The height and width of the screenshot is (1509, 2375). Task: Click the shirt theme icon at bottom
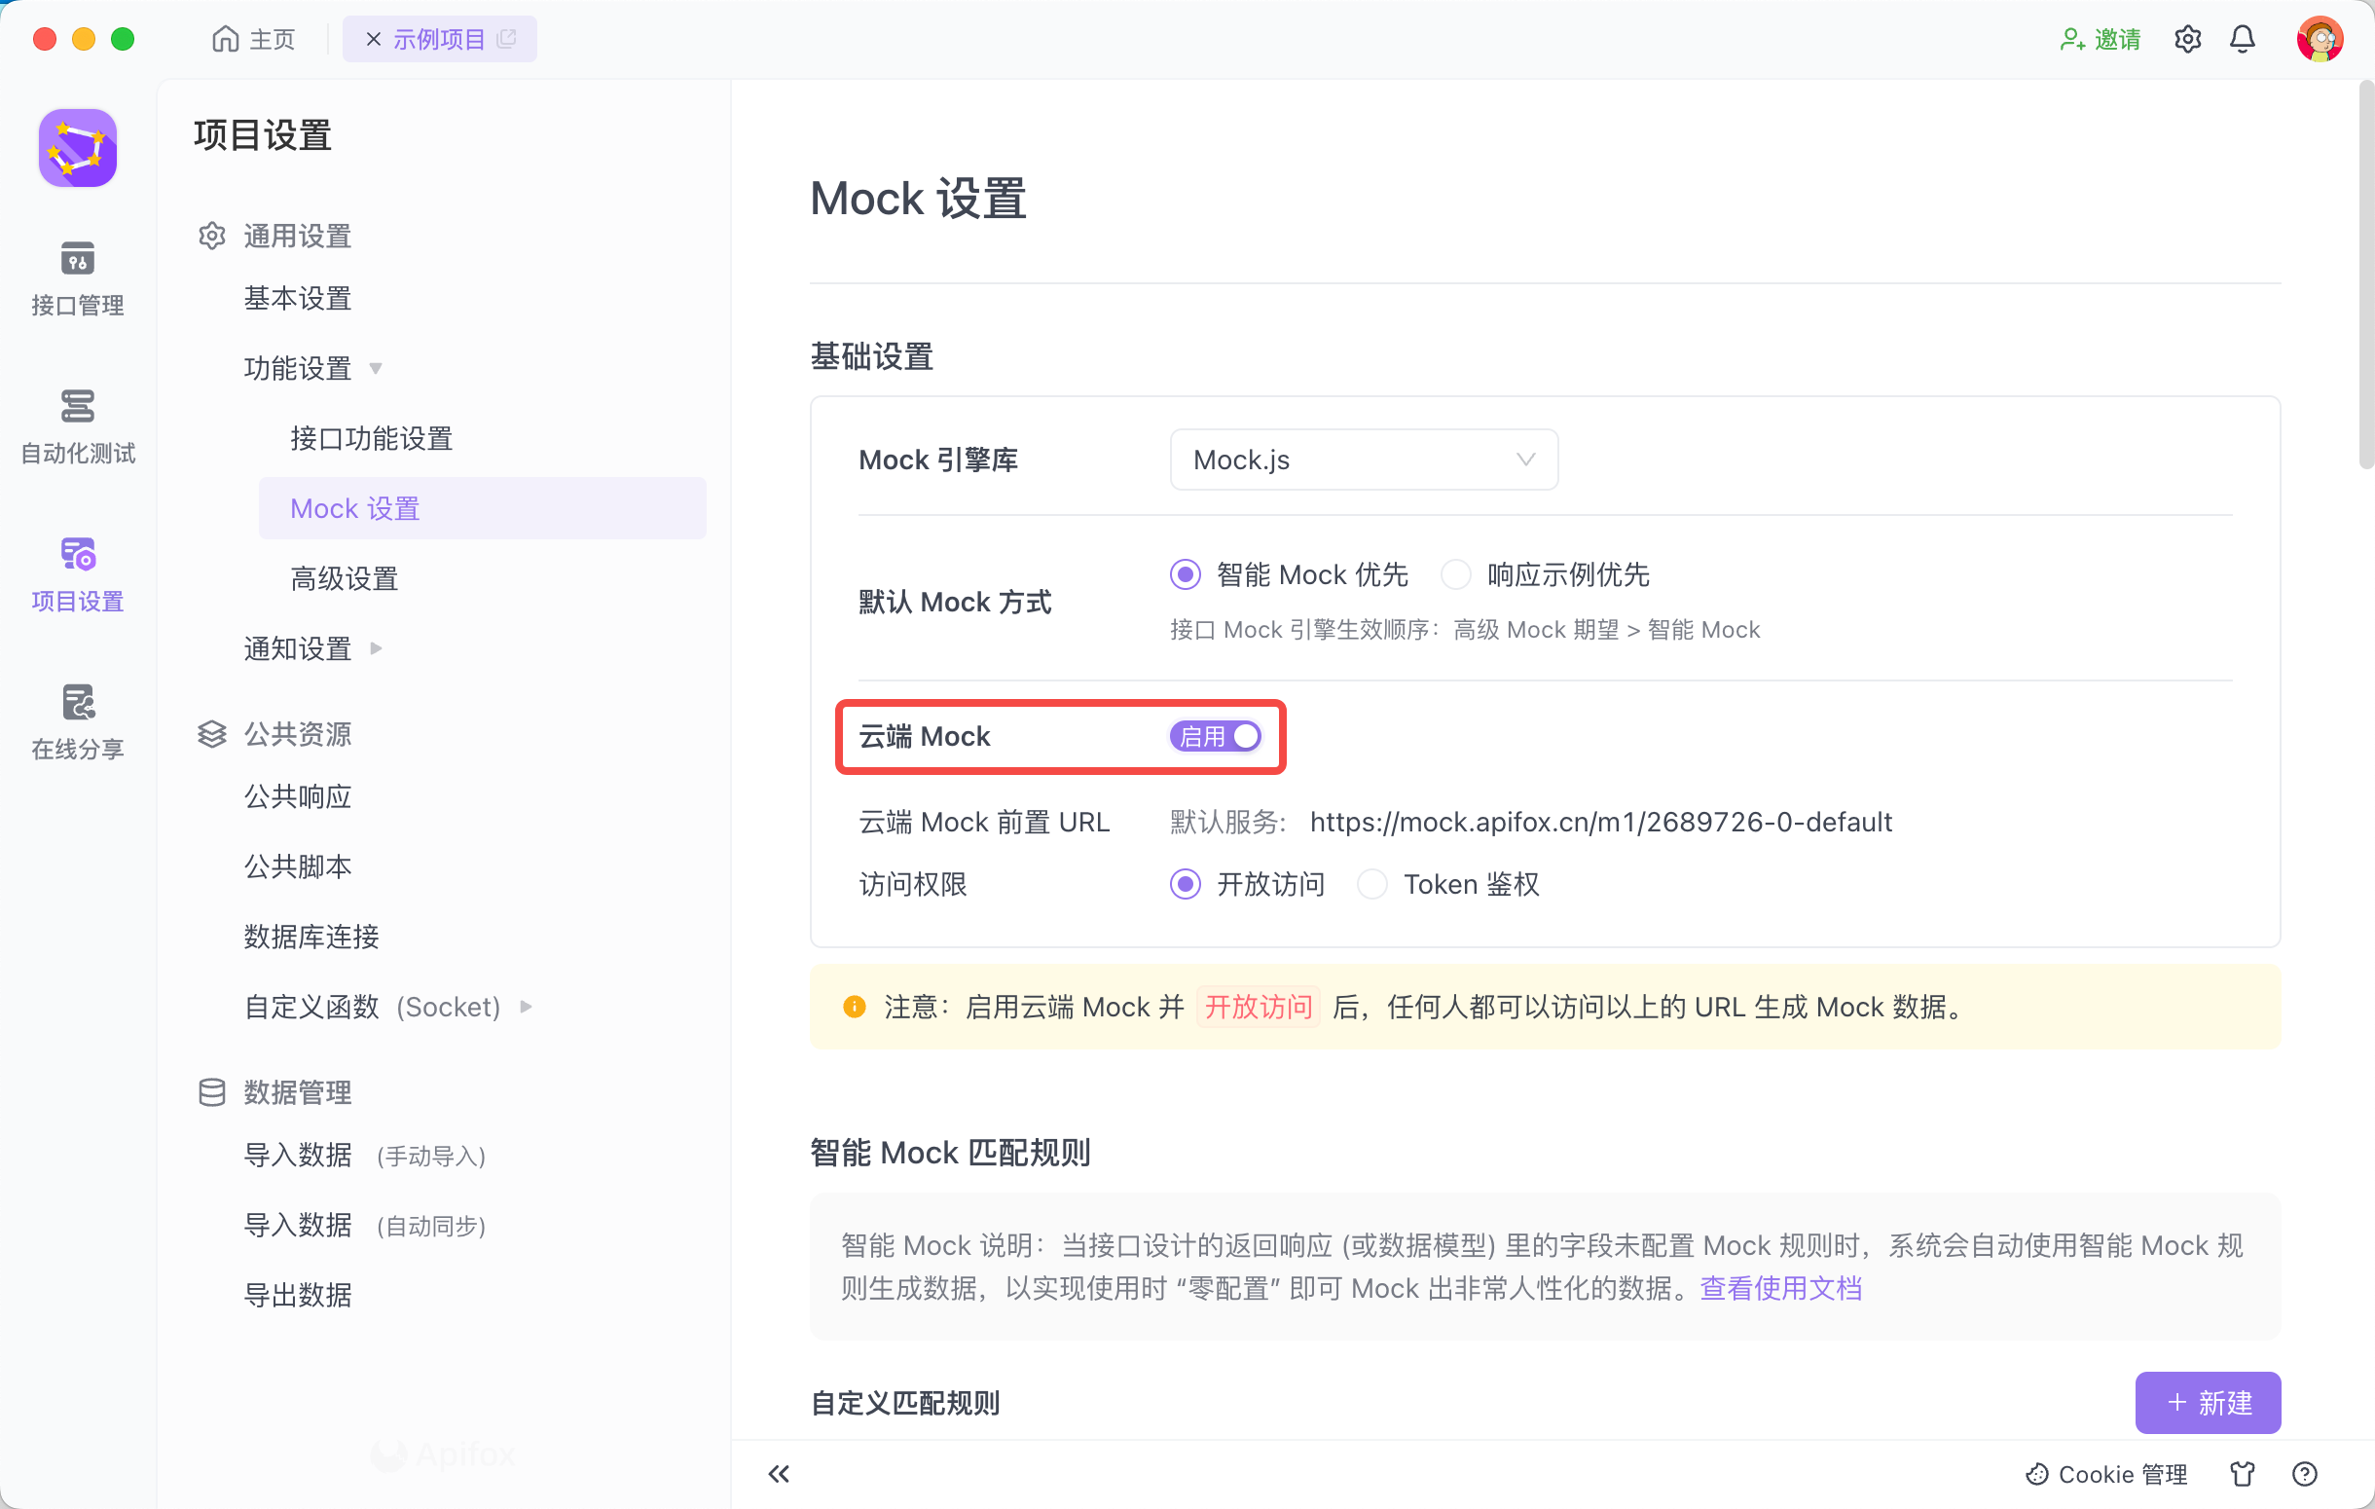click(x=2242, y=1474)
